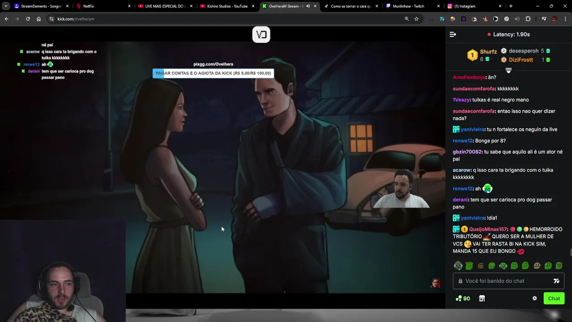Open sundaecomfarofa username on kkkkkkkk message
The height and width of the screenshot is (322, 572).
tap(474, 89)
